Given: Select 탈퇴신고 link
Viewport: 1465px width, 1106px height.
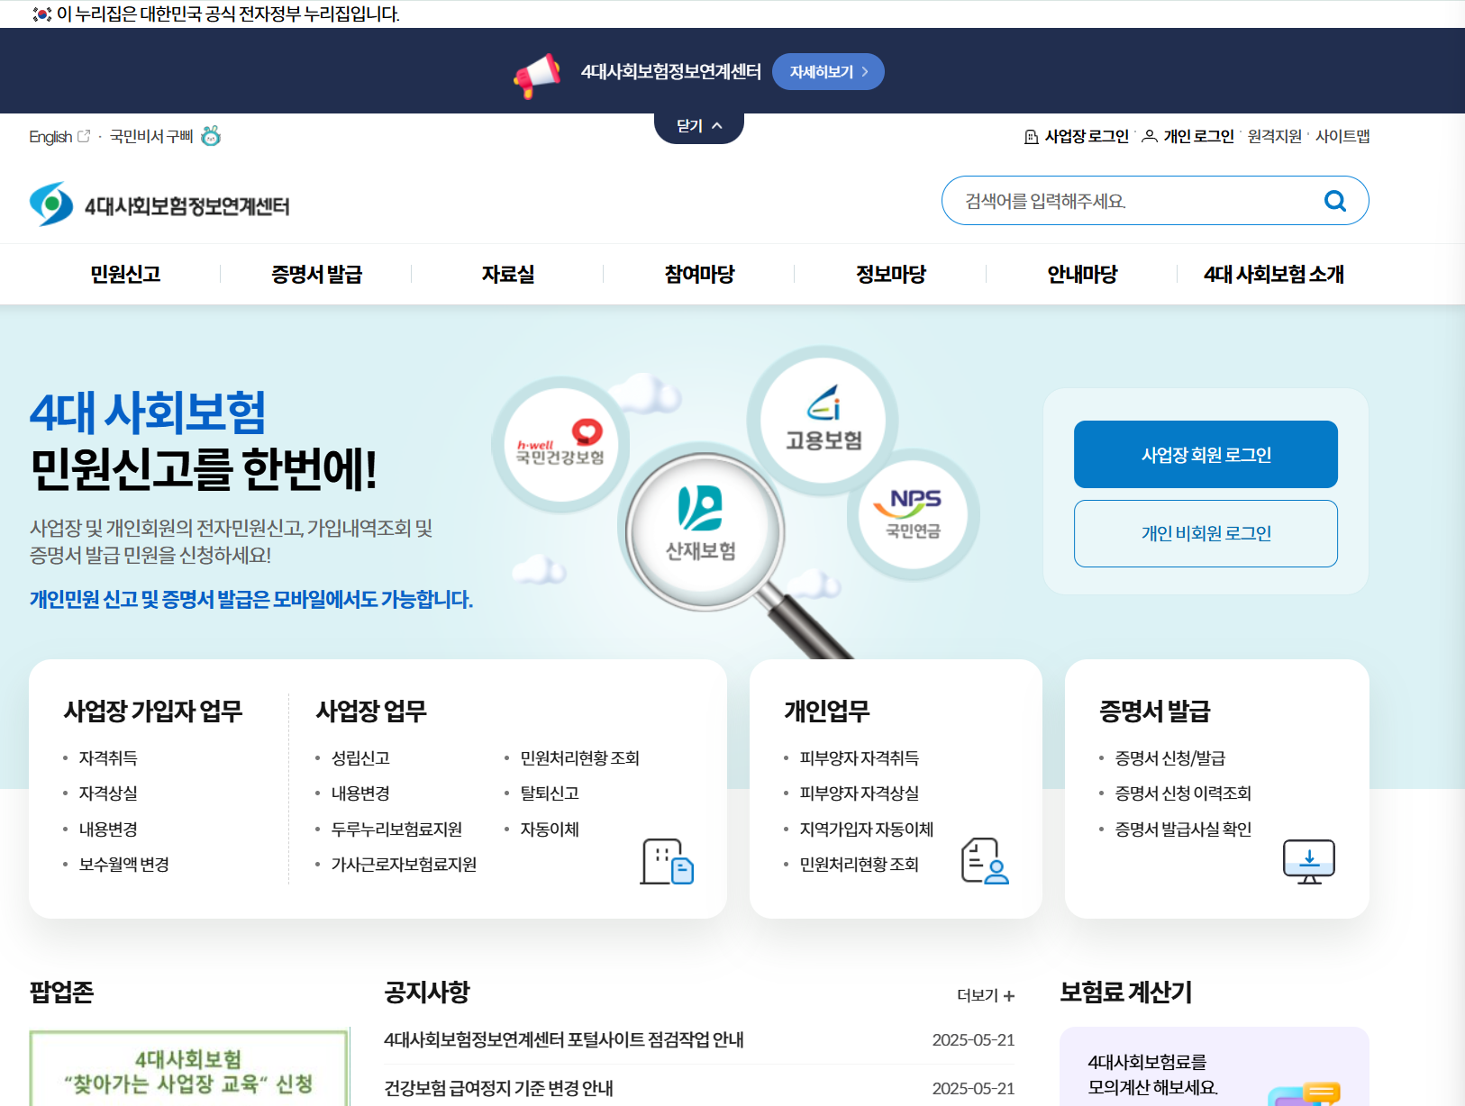Looking at the screenshot, I should coord(550,793).
